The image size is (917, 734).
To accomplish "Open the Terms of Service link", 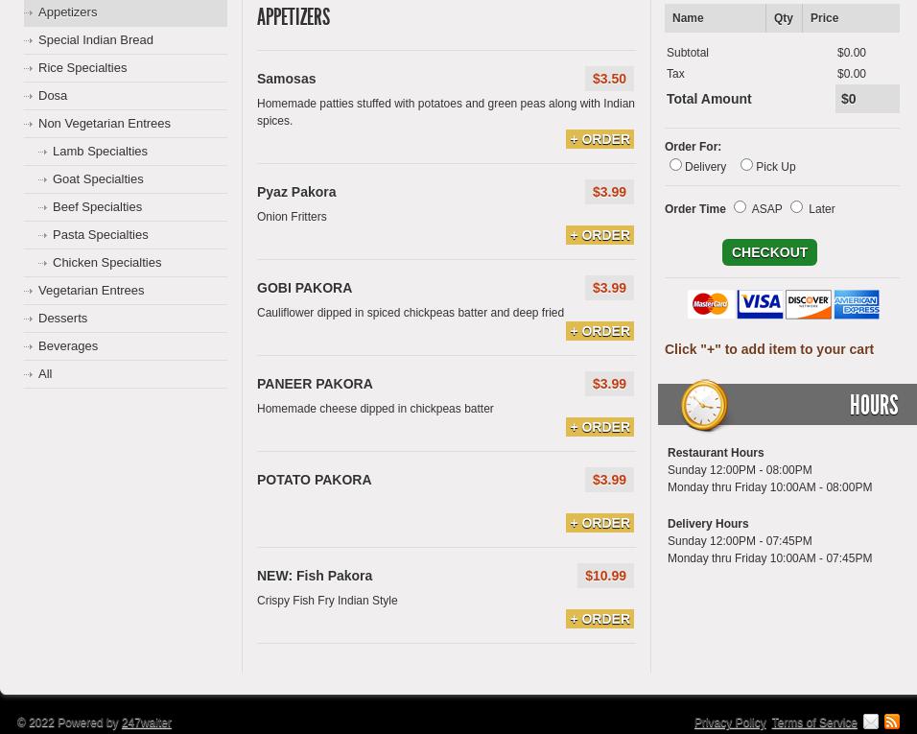I will (813, 722).
